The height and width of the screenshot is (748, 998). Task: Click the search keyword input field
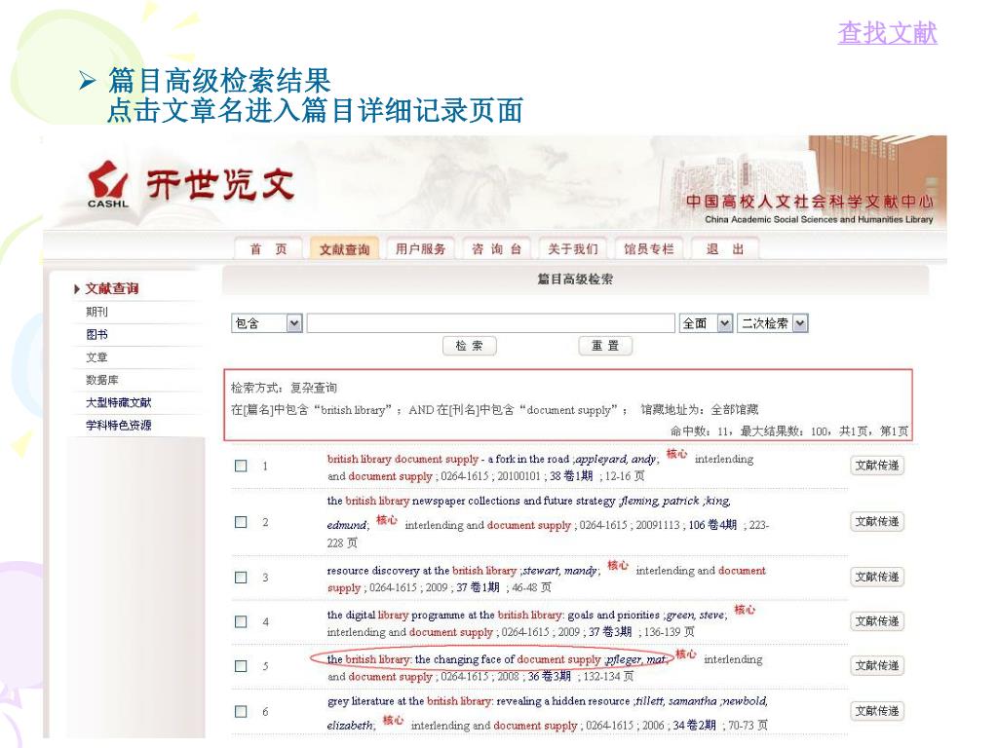click(491, 323)
